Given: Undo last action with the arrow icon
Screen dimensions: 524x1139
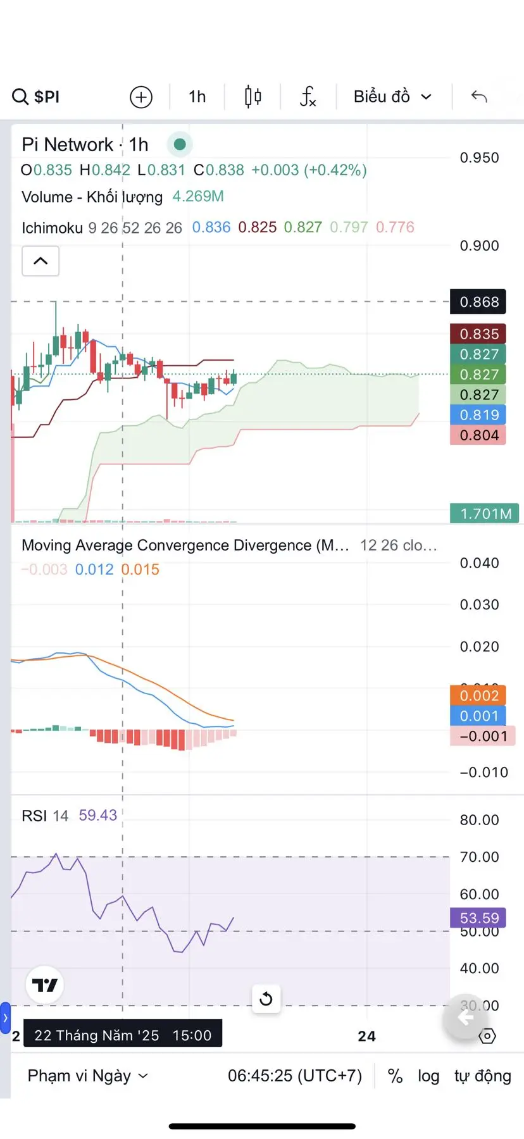Looking at the screenshot, I should click(479, 96).
